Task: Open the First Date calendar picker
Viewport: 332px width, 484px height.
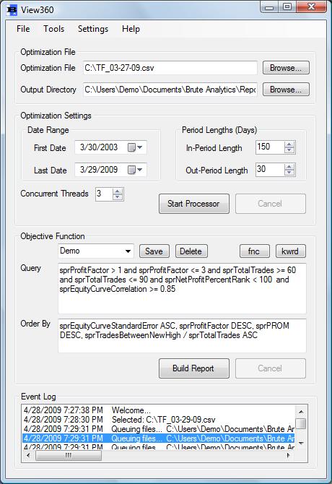Action: coord(135,147)
